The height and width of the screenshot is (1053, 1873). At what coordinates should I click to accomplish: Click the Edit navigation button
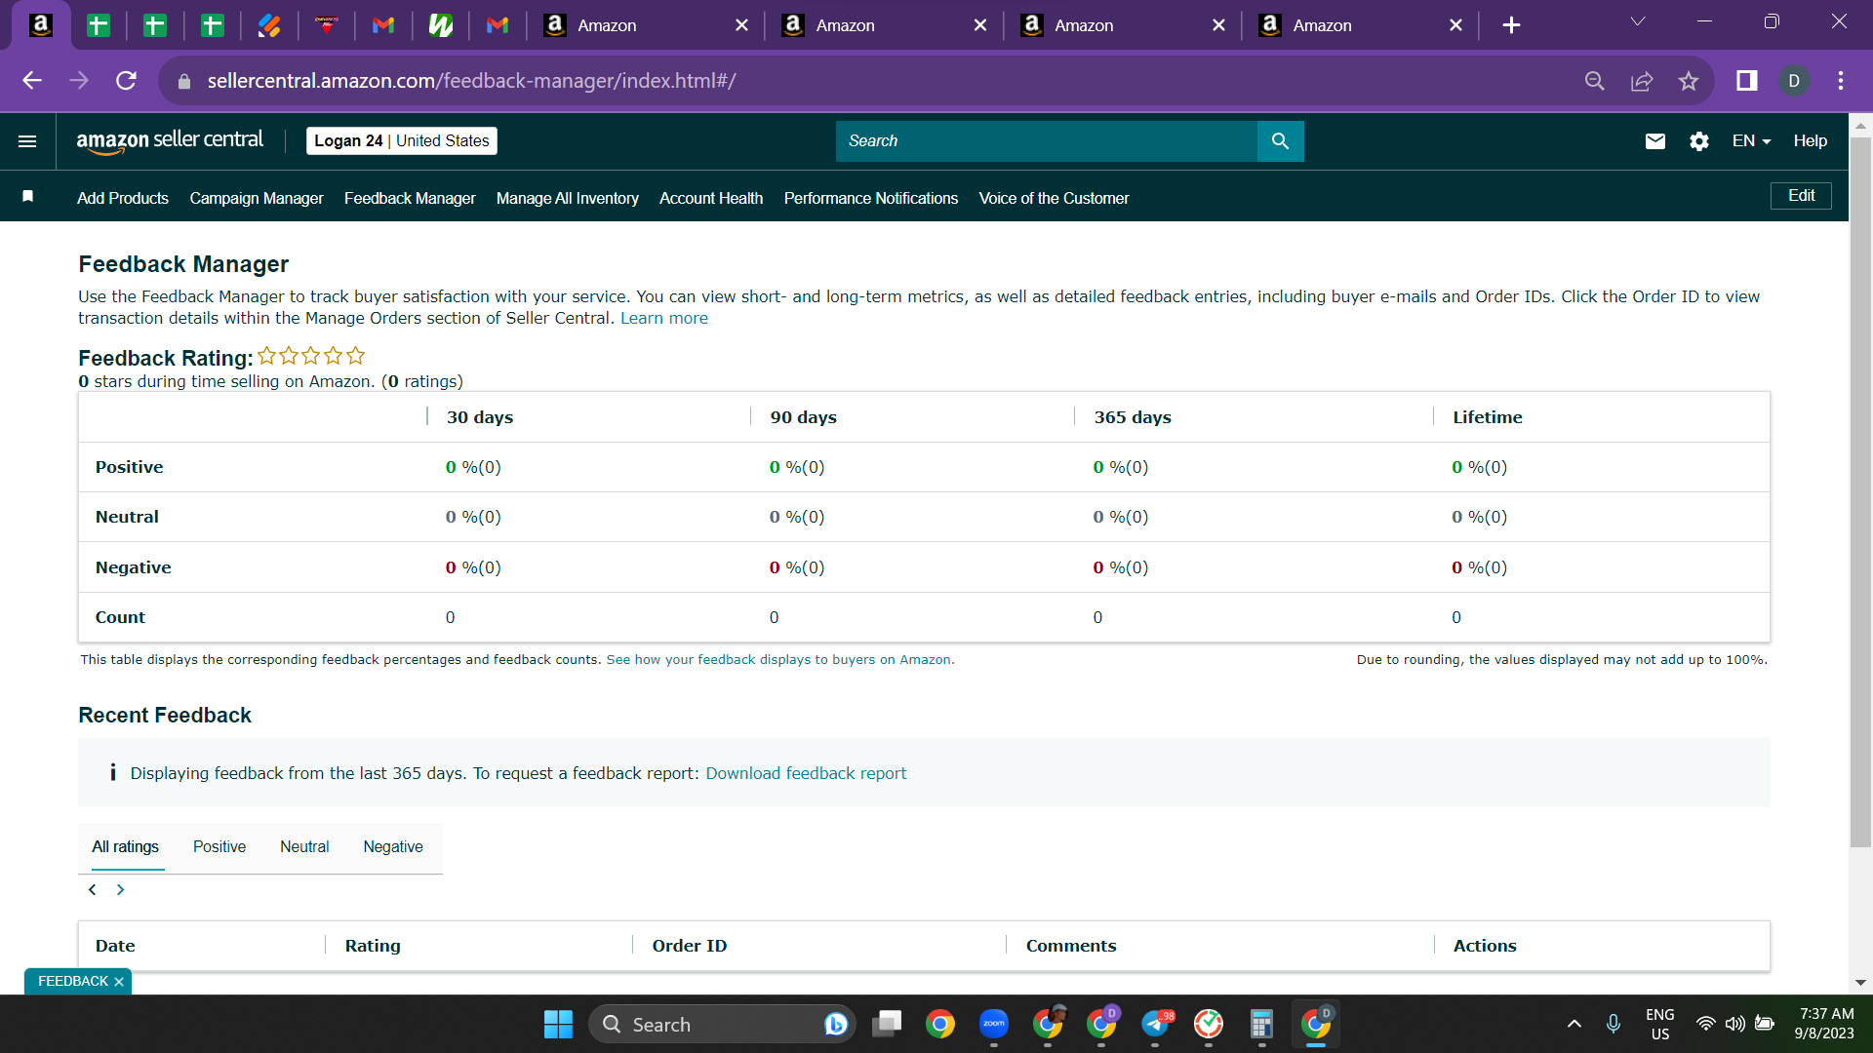tap(1801, 196)
